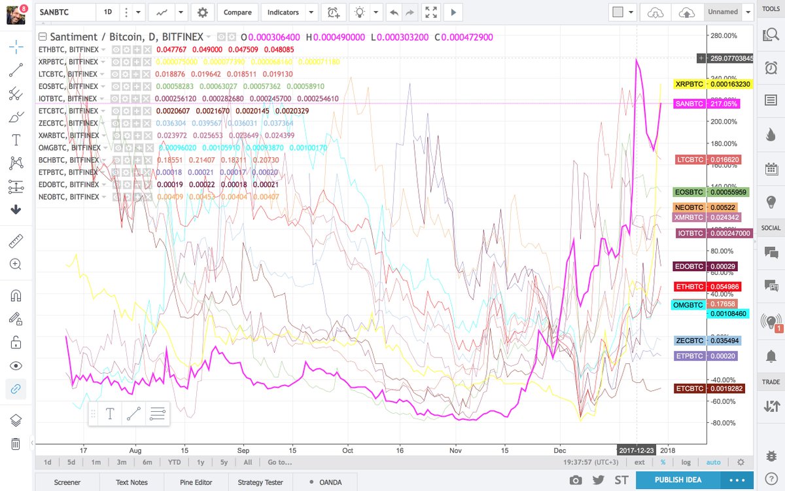Collapse the Santiment / Bitcoin legend
Screen dimensions: 785x491
point(43,37)
